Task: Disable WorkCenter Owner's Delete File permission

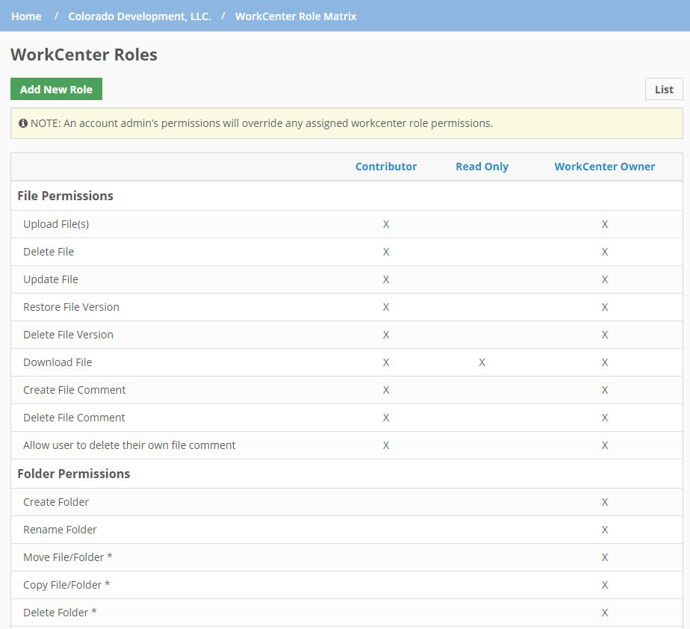Action: 605,251
